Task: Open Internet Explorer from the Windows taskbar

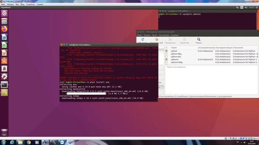Action: [12, 142]
